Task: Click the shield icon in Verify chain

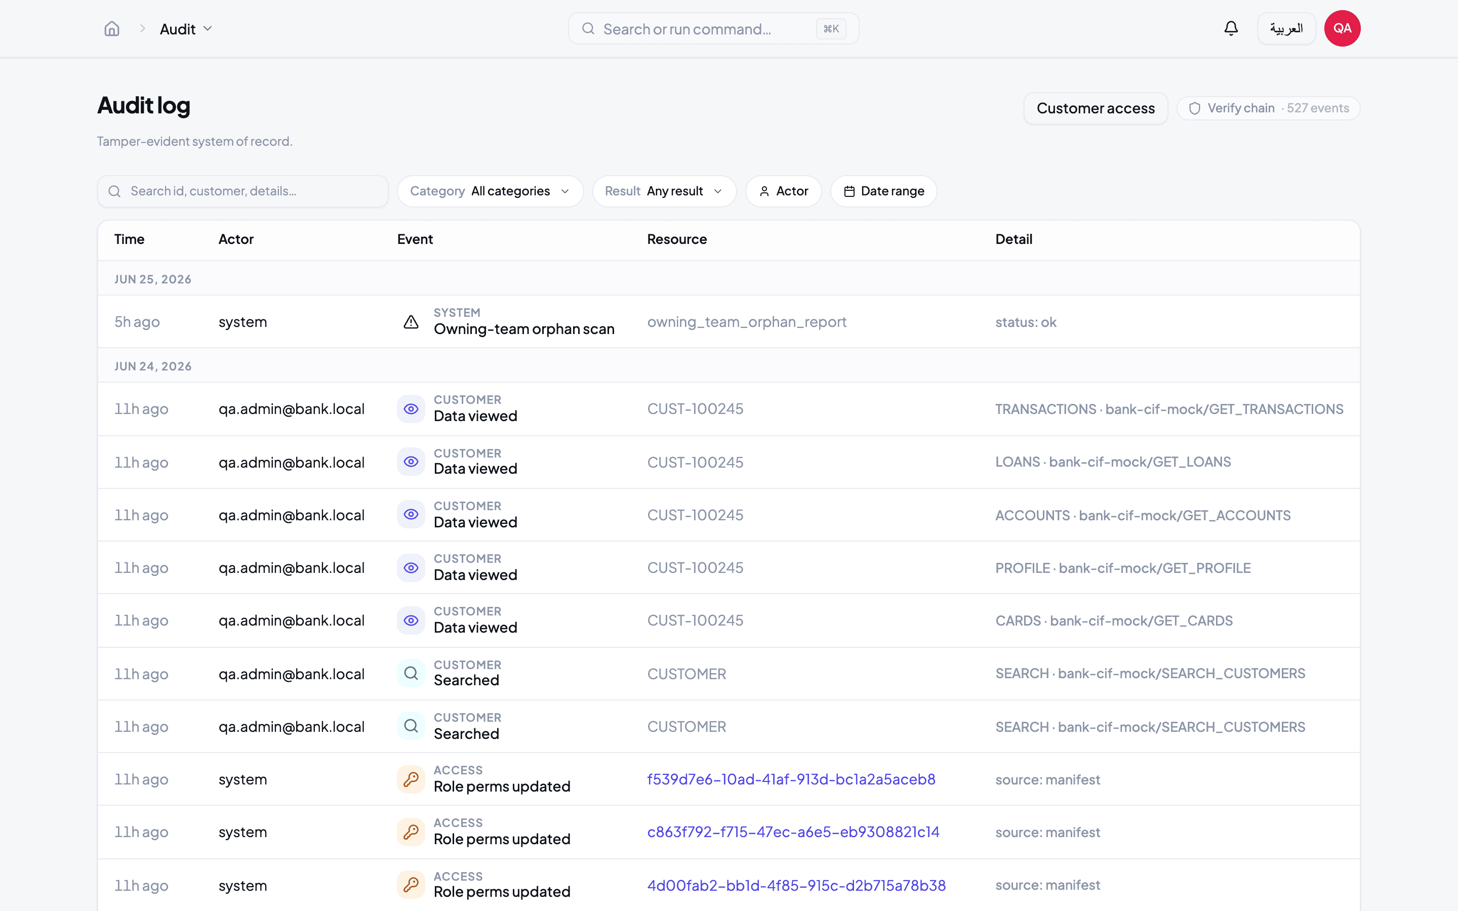Action: 1195,108
